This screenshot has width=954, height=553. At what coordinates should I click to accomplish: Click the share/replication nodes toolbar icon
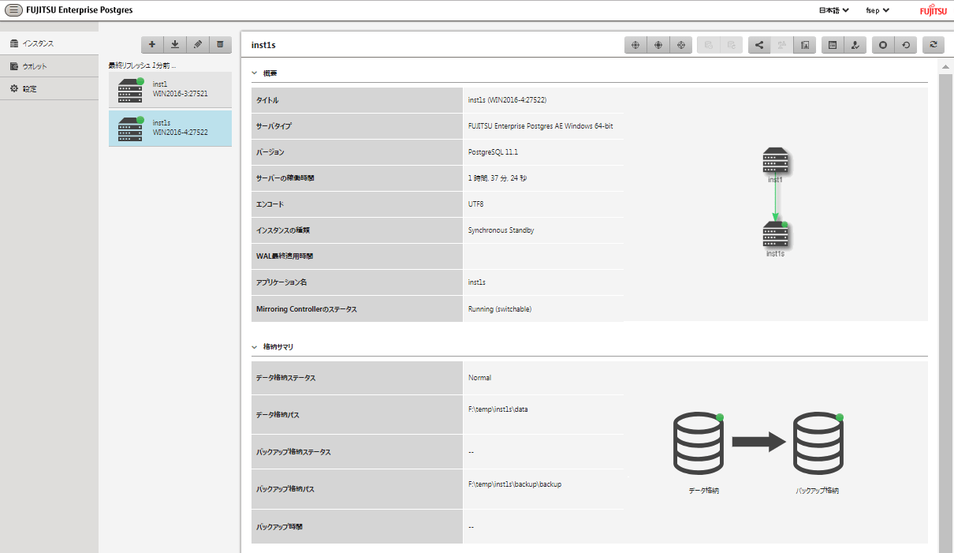759,45
